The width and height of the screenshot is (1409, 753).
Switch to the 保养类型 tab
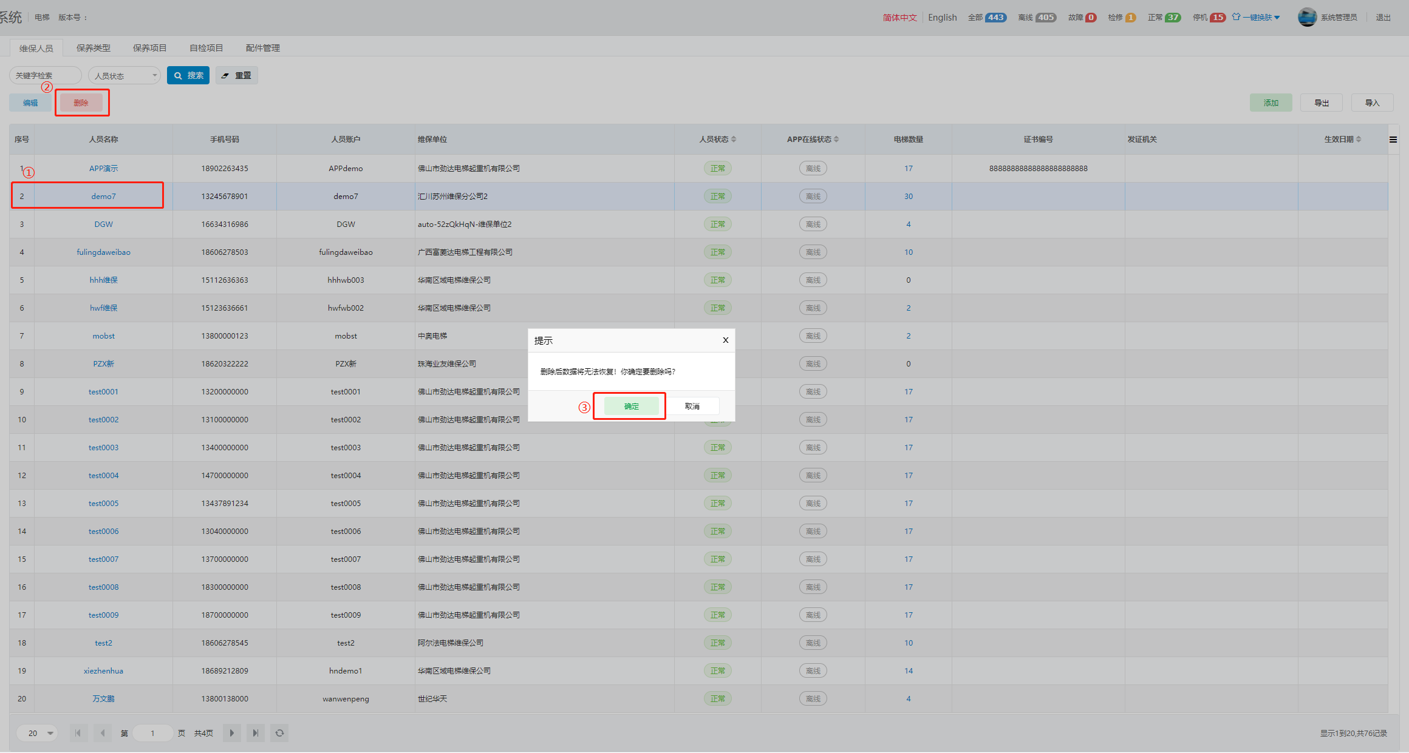(94, 48)
